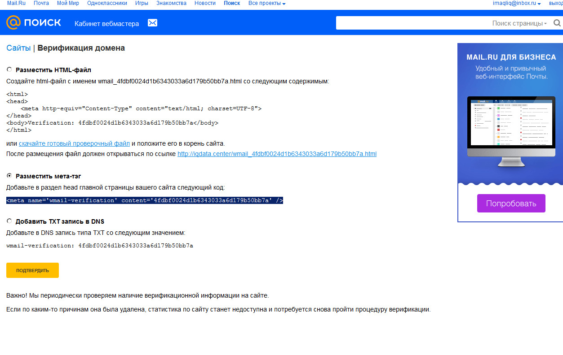The image size is (563, 355).
Task: Go back to 'Сайты' breadcrumb link
Action: (x=18, y=48)
